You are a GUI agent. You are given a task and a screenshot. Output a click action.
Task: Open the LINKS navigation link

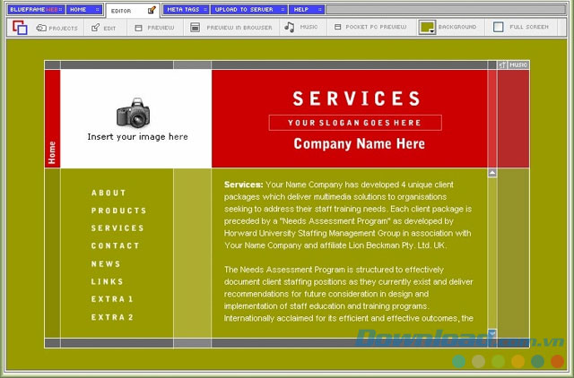pos(108,281)
